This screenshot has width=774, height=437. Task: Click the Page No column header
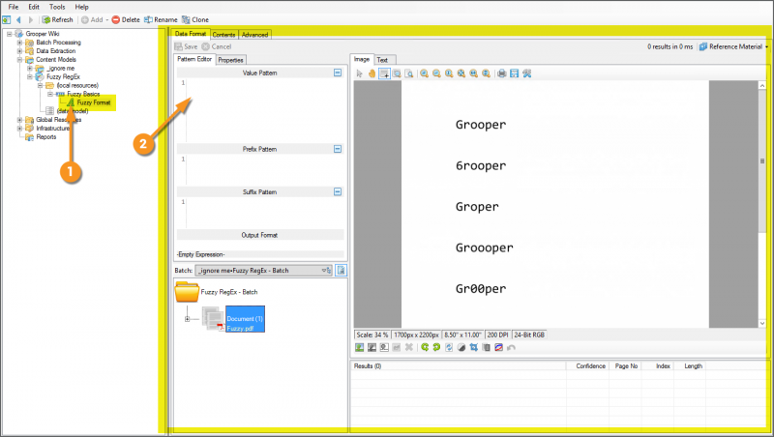point(626,366)
